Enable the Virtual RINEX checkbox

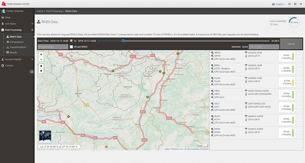(71, 46)
